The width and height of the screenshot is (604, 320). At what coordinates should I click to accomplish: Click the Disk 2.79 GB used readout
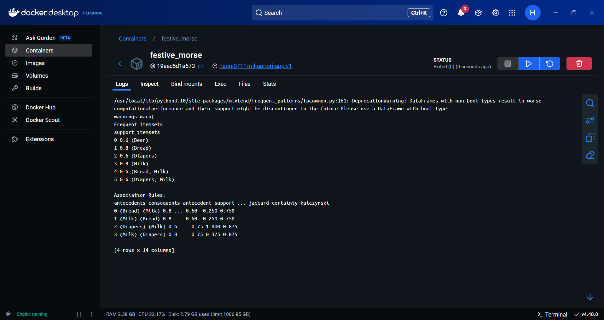click(x=209, y=314)
